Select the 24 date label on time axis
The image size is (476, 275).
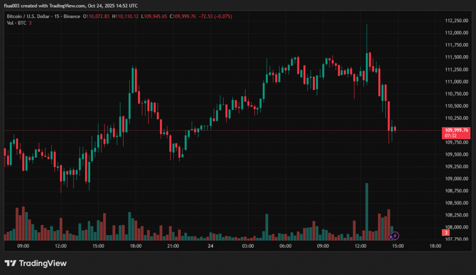(211, 246)
